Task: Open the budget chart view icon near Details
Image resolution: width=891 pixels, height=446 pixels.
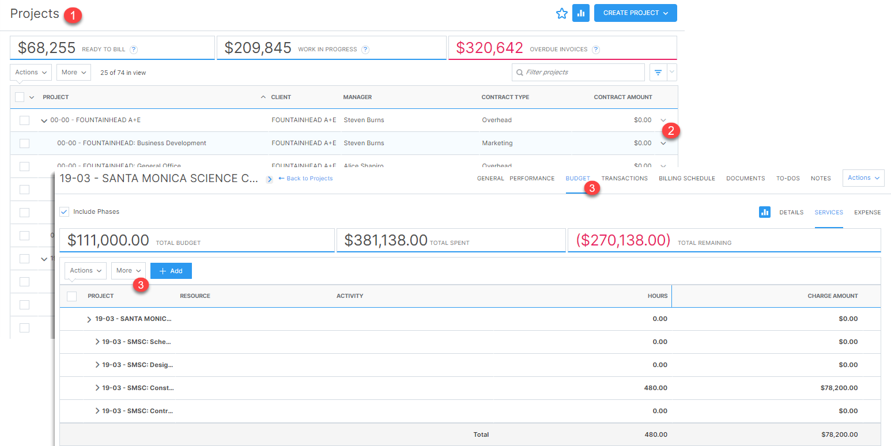Action: coord(765,212)
